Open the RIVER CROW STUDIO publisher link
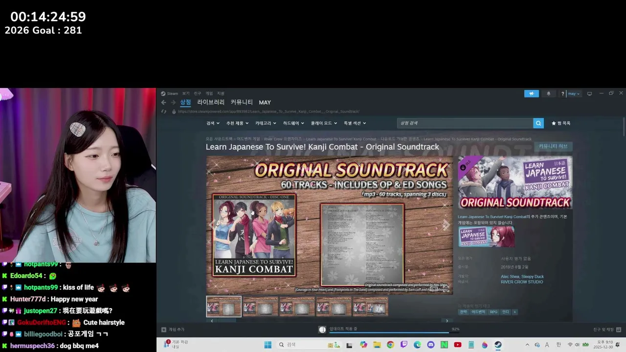The width and height of the screenshot is (626, 352). click(522, 282)
